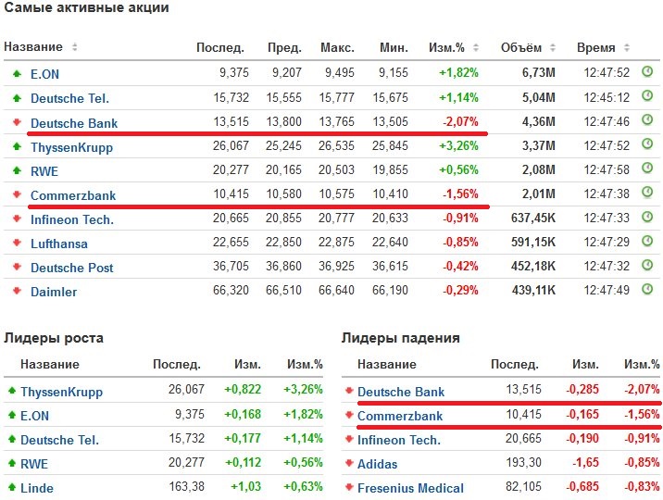Sort by the Название column arrows
Viewport: 663px width, 500px height.
(x=75, y=47)
